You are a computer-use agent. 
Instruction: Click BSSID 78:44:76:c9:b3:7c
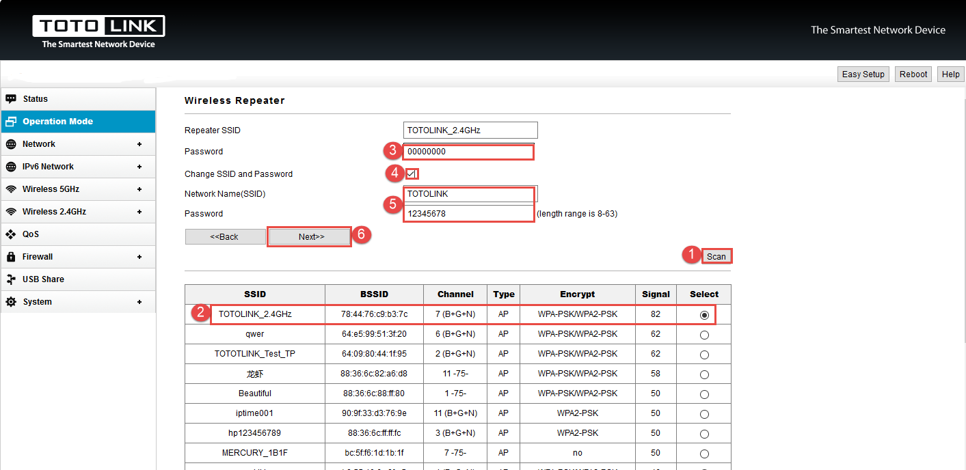[x=375, y=314]
